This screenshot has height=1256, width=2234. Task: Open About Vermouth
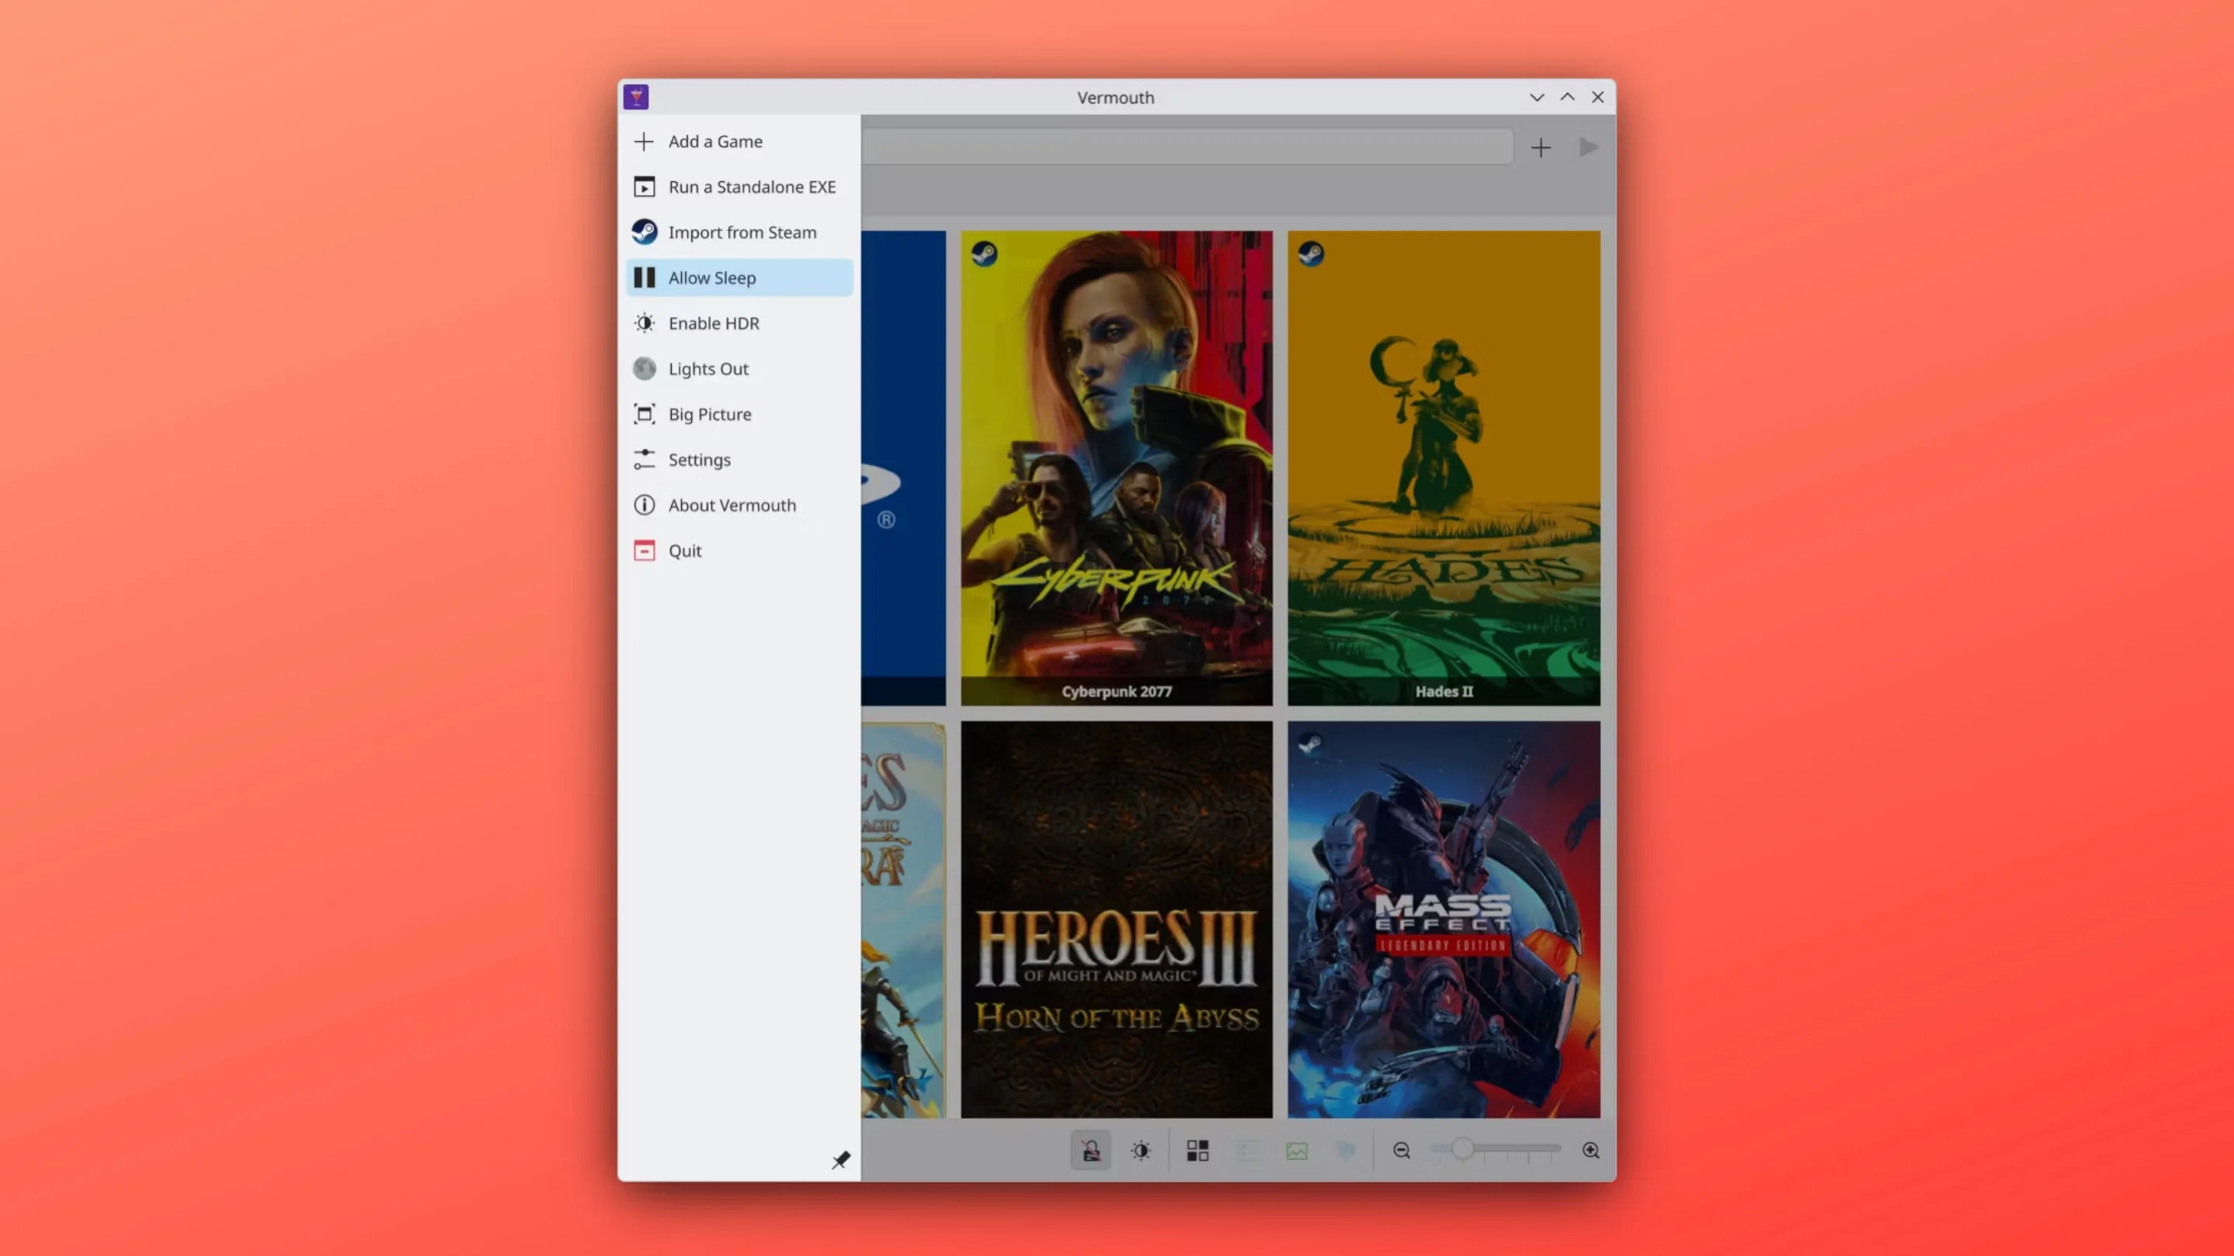pos(739,506)
